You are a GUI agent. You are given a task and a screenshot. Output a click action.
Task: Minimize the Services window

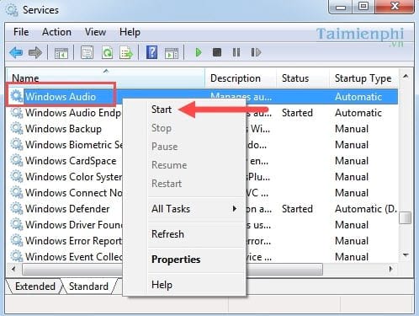point(341,7)
